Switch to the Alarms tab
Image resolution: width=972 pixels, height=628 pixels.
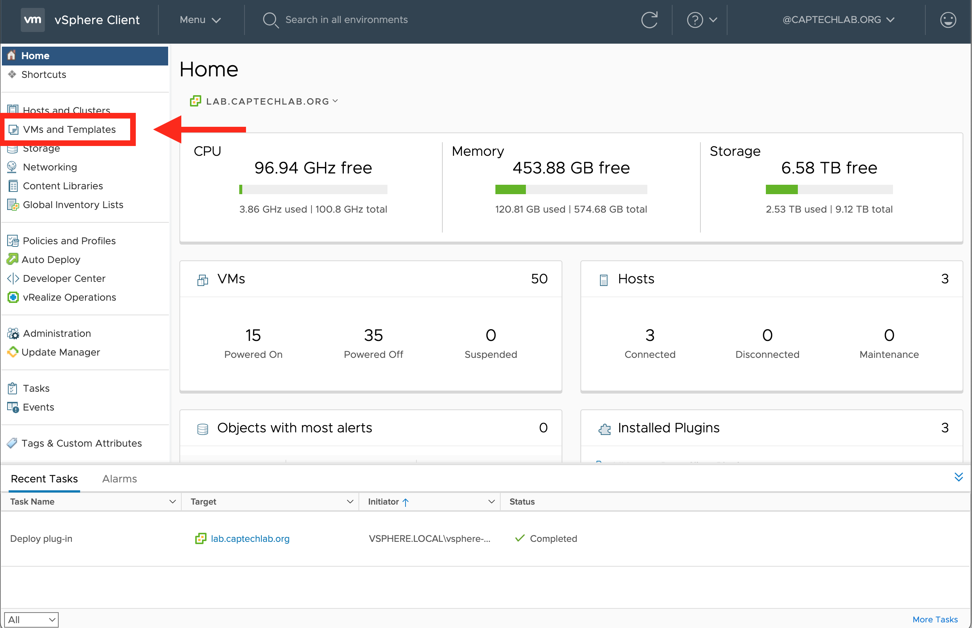(119, 479)
